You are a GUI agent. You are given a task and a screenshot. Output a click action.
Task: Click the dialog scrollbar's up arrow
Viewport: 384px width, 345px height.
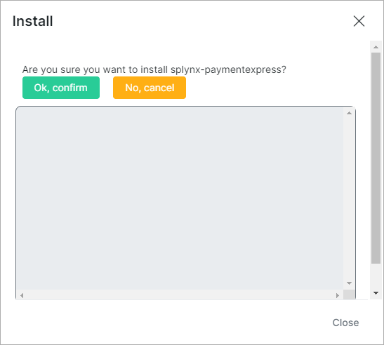(x=376, y=47)
